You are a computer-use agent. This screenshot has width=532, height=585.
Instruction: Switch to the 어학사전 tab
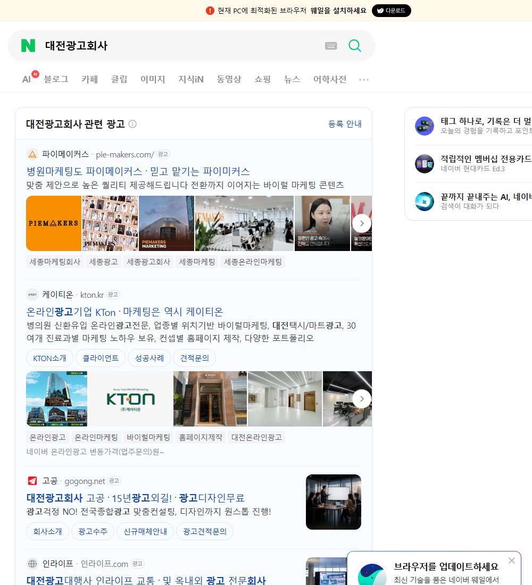point(330,79)
